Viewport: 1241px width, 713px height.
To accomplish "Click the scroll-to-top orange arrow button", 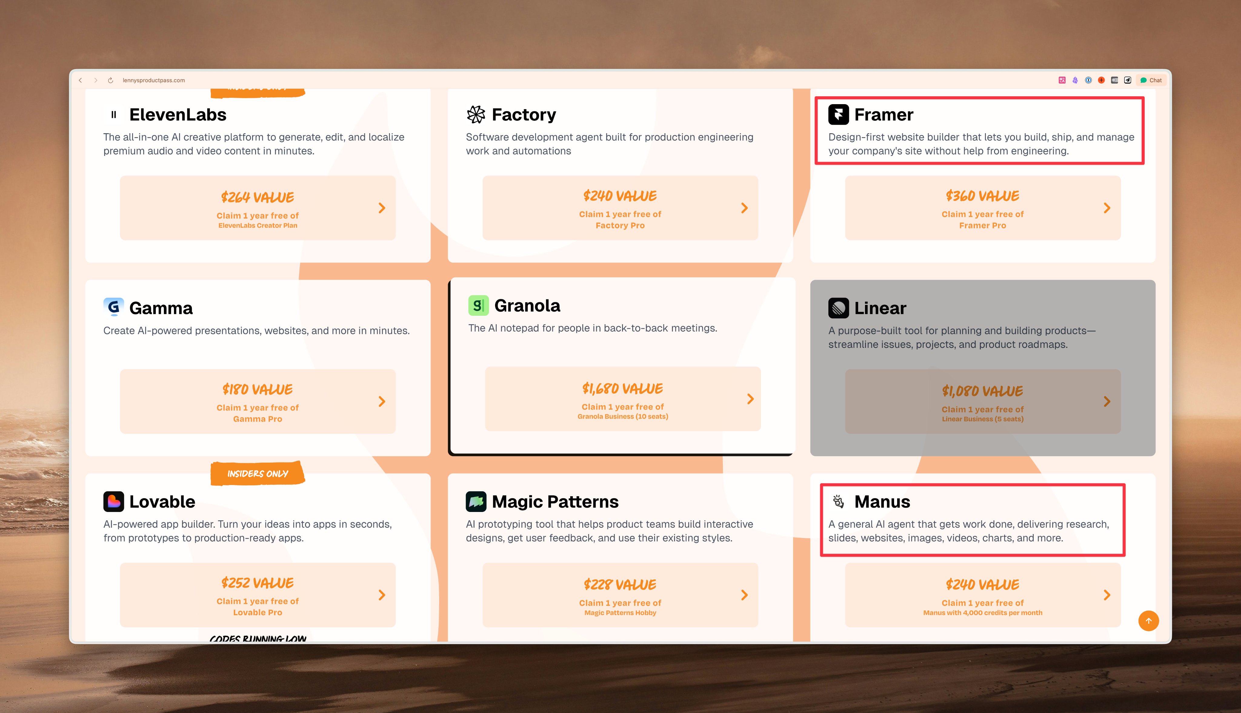I will (1148, 621).
